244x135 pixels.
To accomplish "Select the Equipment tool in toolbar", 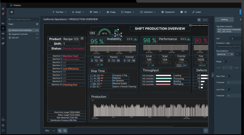I will click(168, 12).
